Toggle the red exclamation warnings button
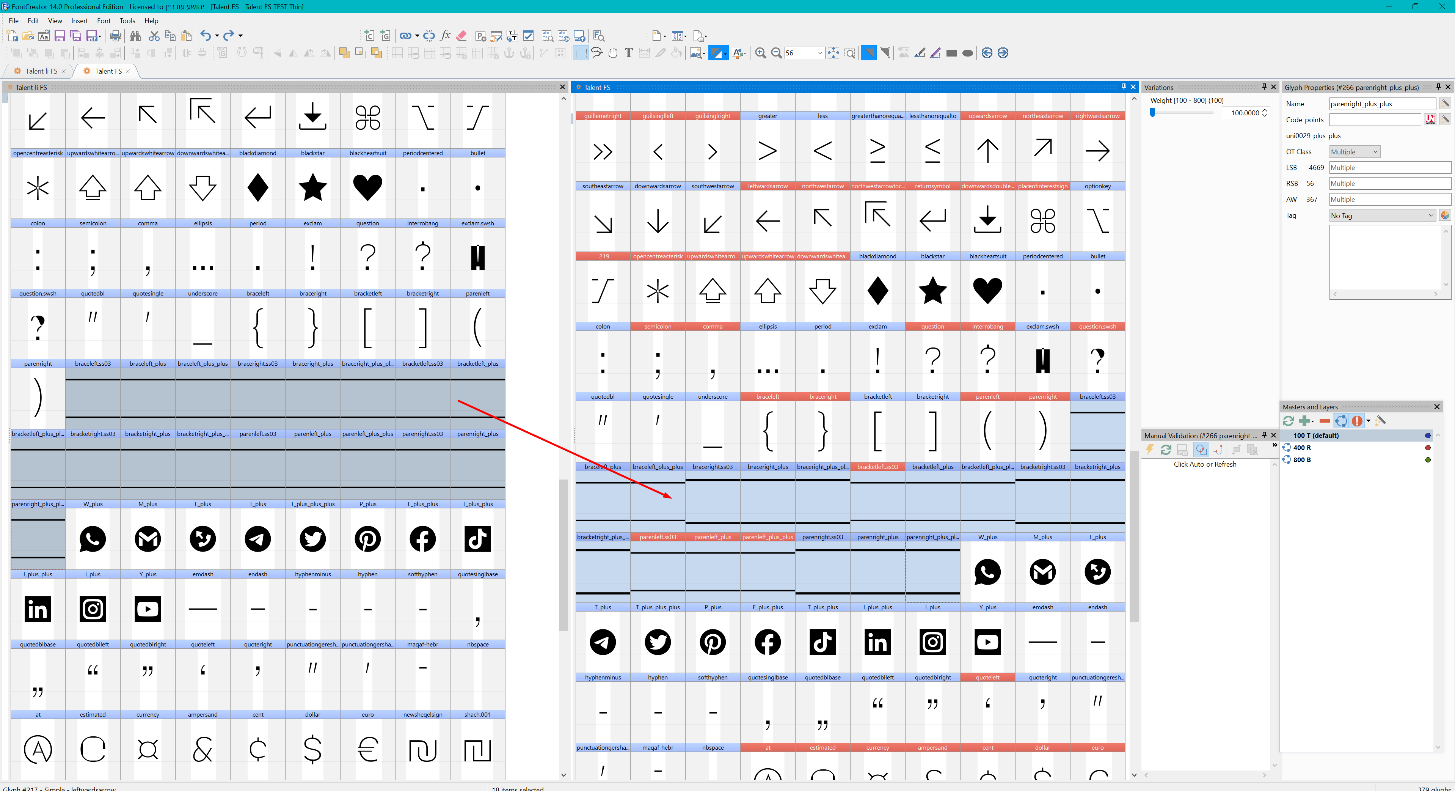 (x=1357, y=421)
